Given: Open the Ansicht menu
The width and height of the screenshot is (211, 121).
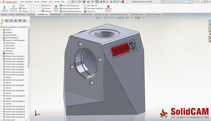Looking at the screenshot, I should (x=37, y=2).
